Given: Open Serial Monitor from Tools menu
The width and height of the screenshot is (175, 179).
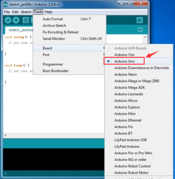Looking at the screenshot, I should tap(70, 39).
